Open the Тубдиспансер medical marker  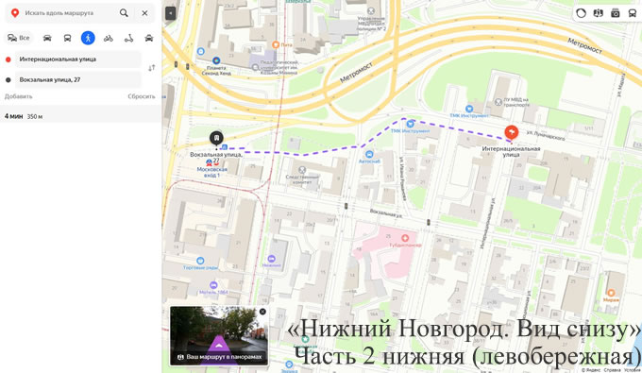pos(405,238)
